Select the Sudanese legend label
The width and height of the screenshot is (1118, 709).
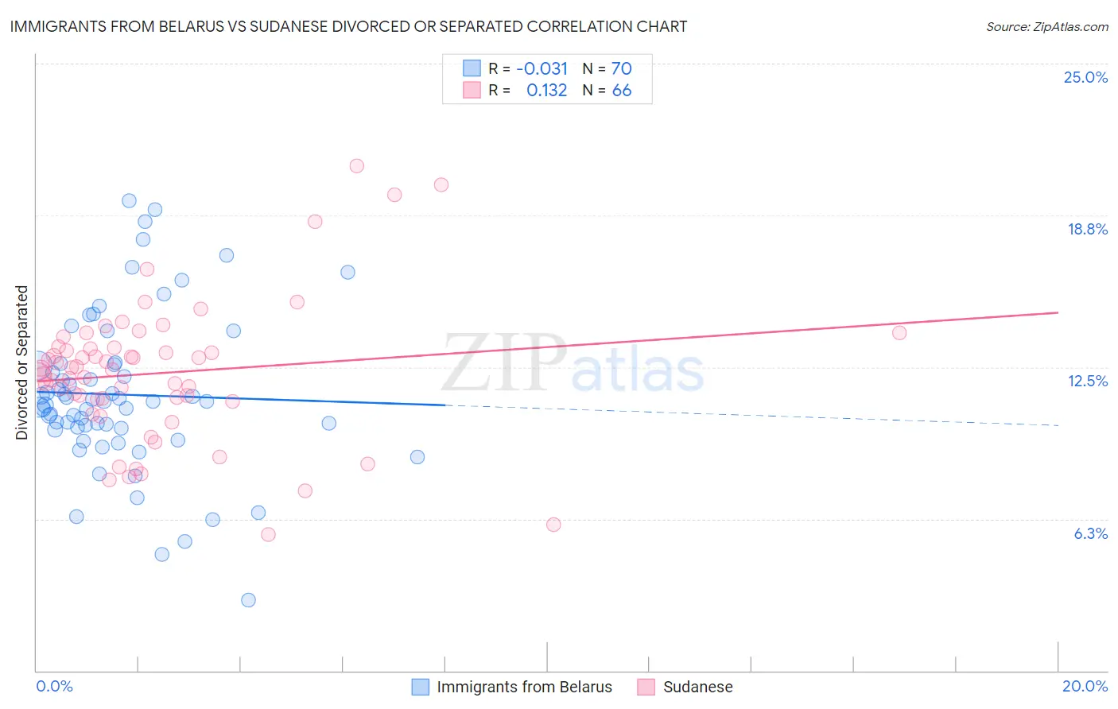(698, 687)
